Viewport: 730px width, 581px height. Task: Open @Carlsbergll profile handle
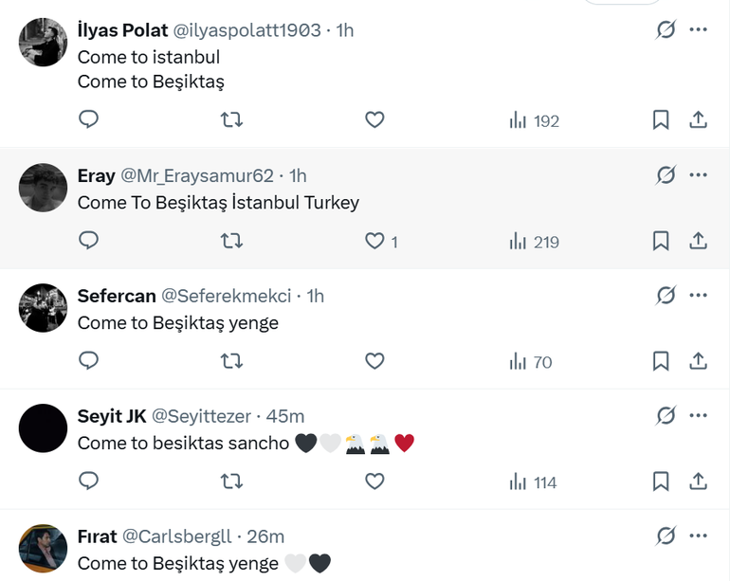click(x=177, y=536)
